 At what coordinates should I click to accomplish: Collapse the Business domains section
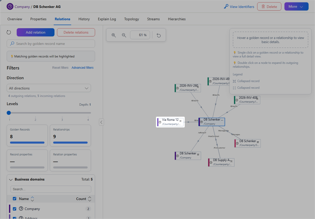point(11,180)
